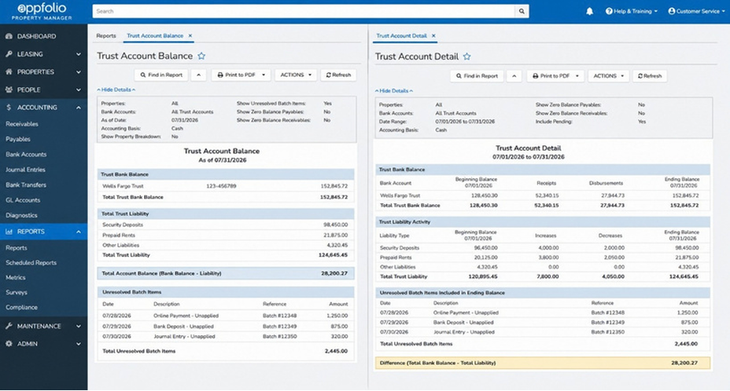Click the search magnifier button
This screenshot has height=391, width=730.
(x=522, y=11)
